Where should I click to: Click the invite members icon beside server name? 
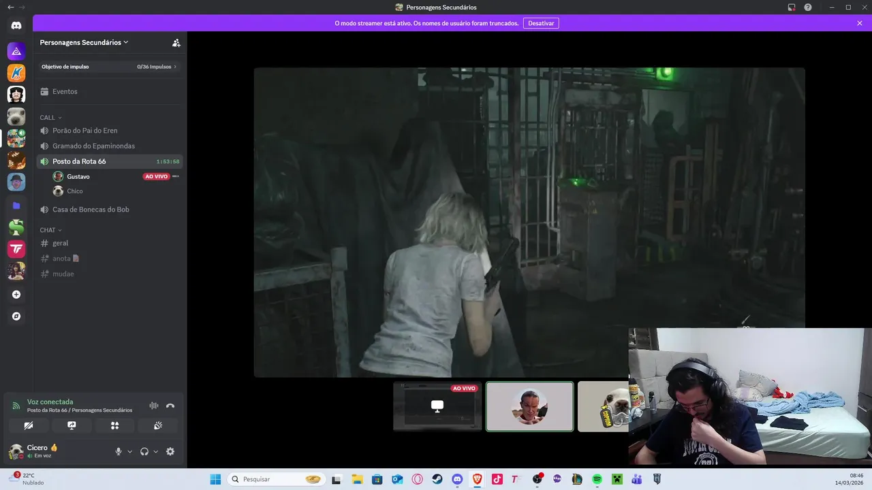(176, 42)
